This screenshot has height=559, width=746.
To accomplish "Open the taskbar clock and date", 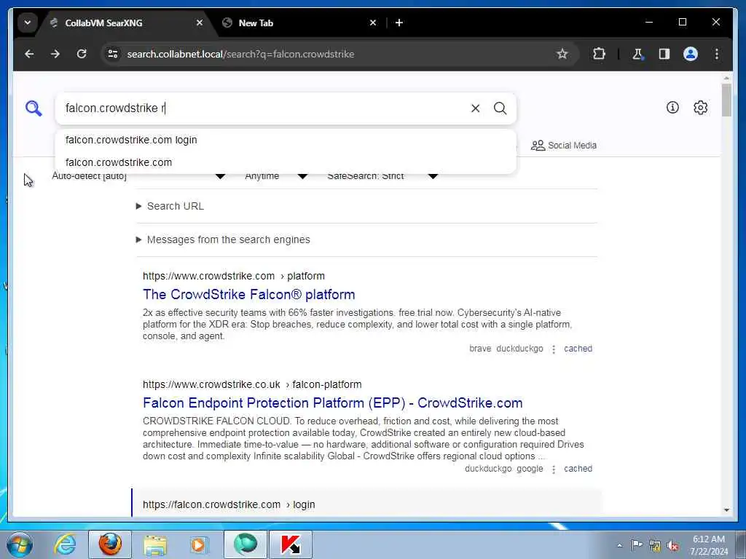I will point(709,545).
